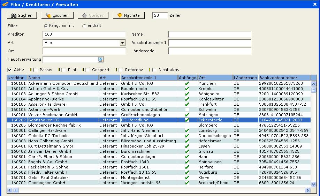The image size is (320, 196).
Task: Sort by Bankkontonummer column header
Action: tap(284, 78)
